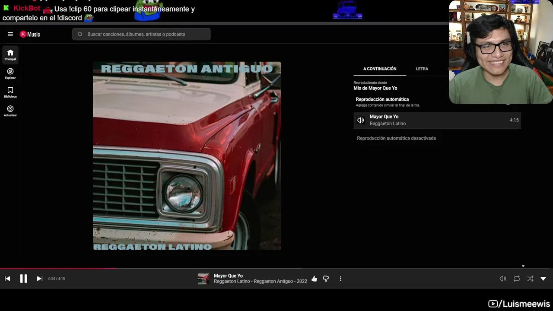Open Reggaeton Latino artist link in player bar
The width and height of the screenshot is (553, 311).
click(232, 281)
